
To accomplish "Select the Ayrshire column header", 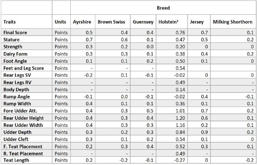I will tap(82, 22).
